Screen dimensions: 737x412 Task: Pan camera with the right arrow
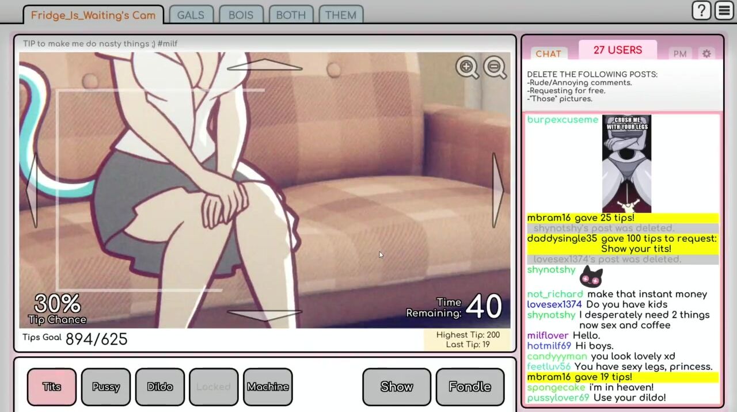pos(498,190)
